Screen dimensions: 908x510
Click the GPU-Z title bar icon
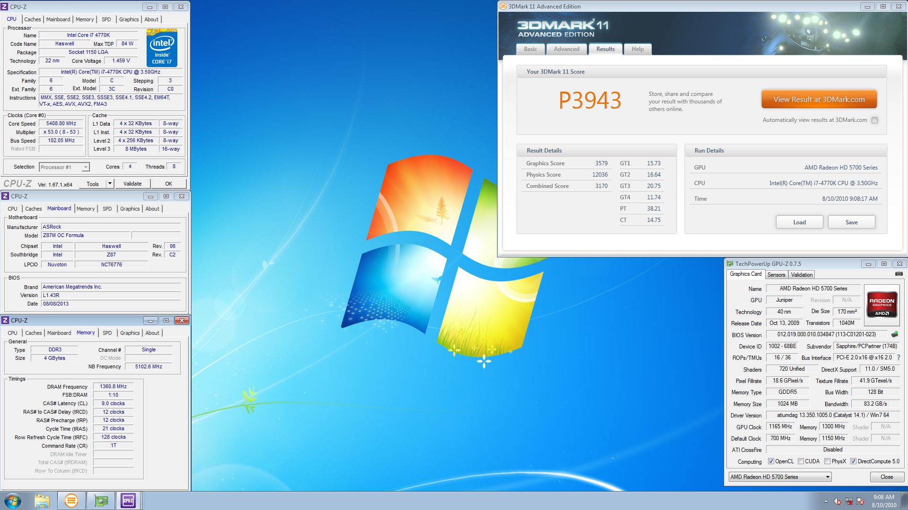pos(730,263)
